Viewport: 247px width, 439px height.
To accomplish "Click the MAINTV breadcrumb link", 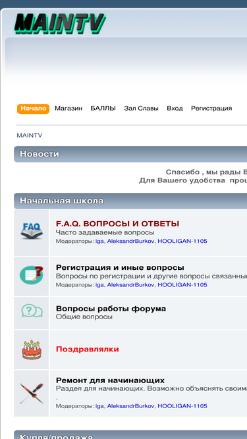I will pos(30,136).
